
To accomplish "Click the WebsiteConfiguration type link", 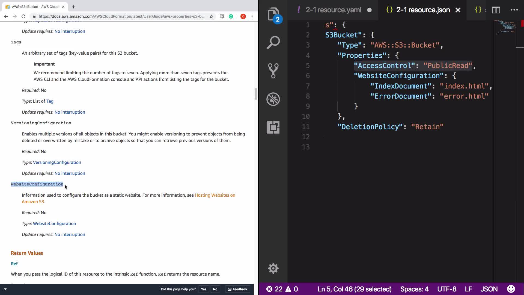I will tap(54, 223).
